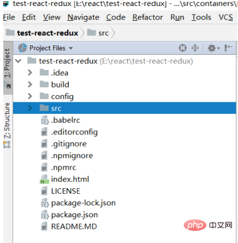
Task: Hide the project panel with the pin icon
Action: pos(228,48)
